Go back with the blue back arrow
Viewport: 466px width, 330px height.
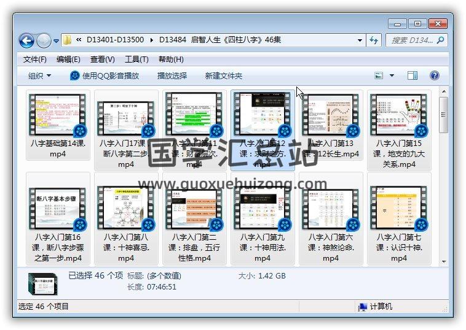point(26,40)
